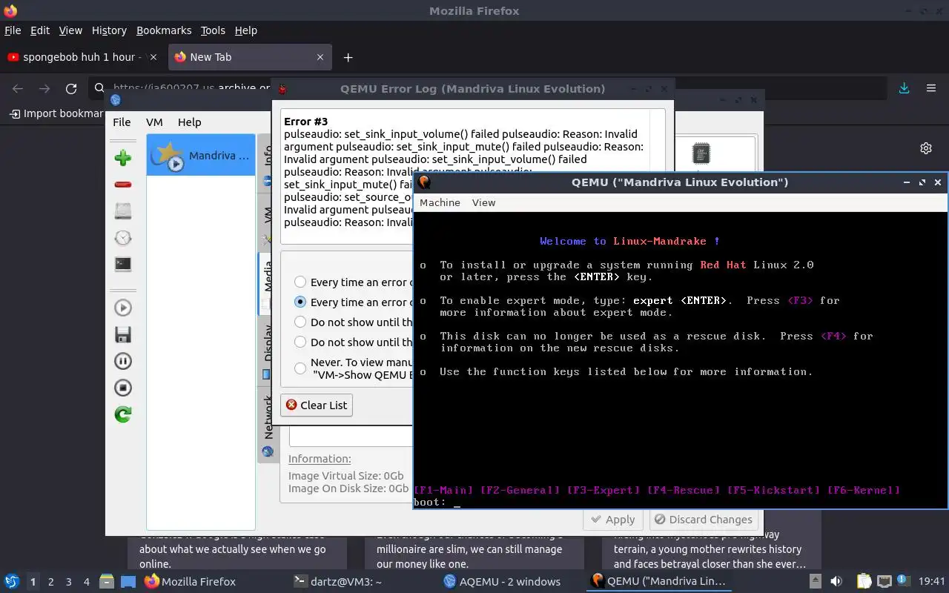Click the Import bookmarks toolbar item

[x=56, y=113]
